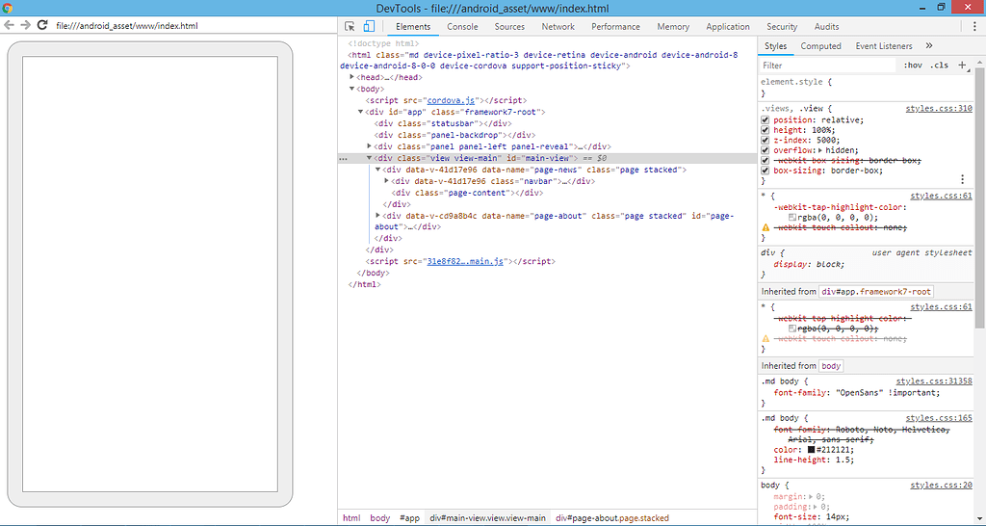986x526 pixels.
Task: Collapse the page-news div node
Action: (378, 170)
